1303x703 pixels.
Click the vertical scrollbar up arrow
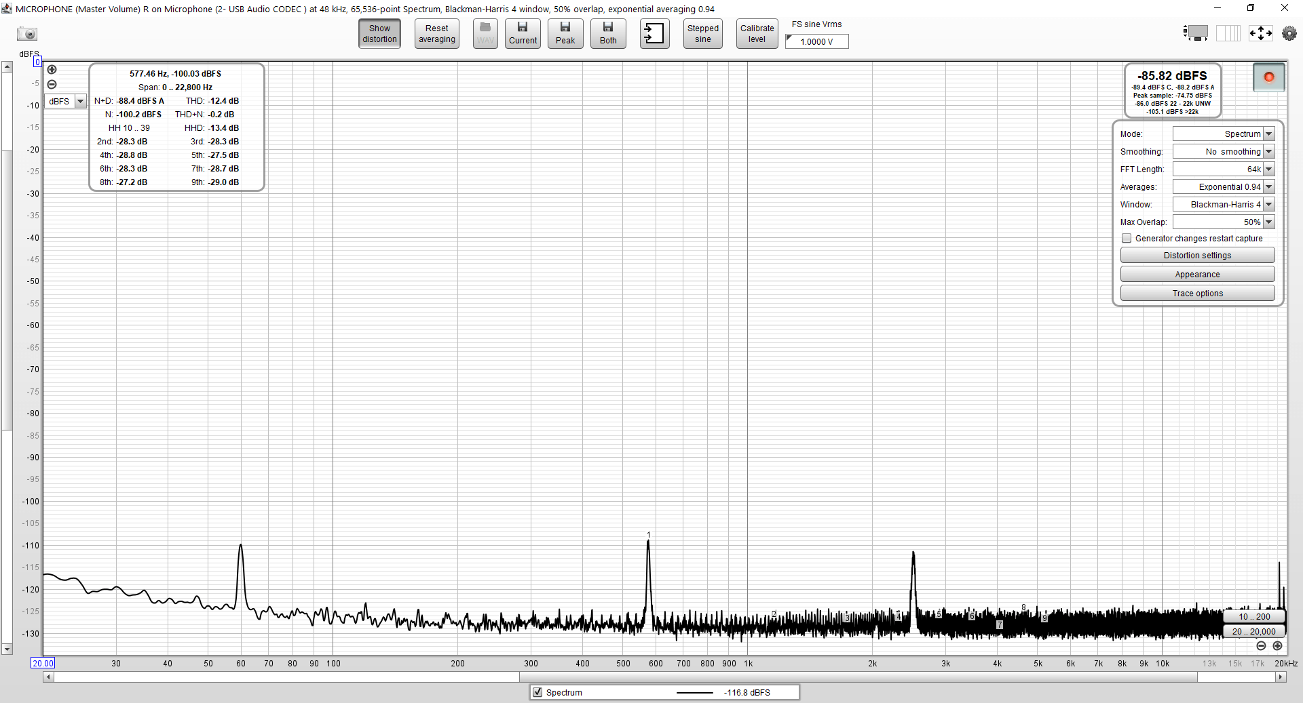coord(7,66)
